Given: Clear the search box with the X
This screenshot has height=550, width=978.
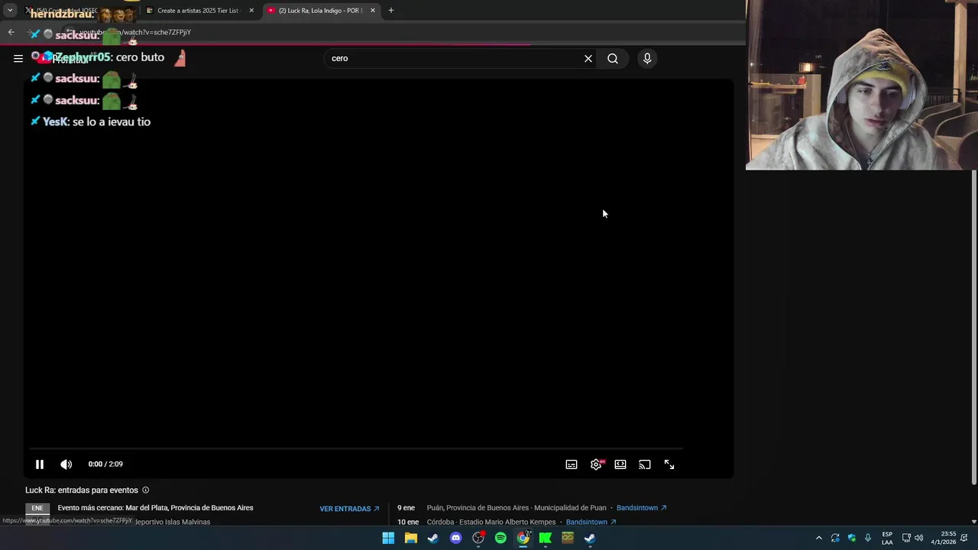Looking at the screenshot, I should [x=588, y=58].
